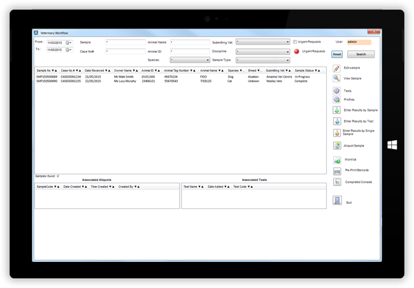The image size is (414, 288).
Task: Open the Profiles gear icon
Action: pyautogui.click(x=336, y=99)
